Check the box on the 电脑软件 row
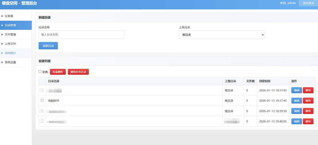 tap(42, 100)
